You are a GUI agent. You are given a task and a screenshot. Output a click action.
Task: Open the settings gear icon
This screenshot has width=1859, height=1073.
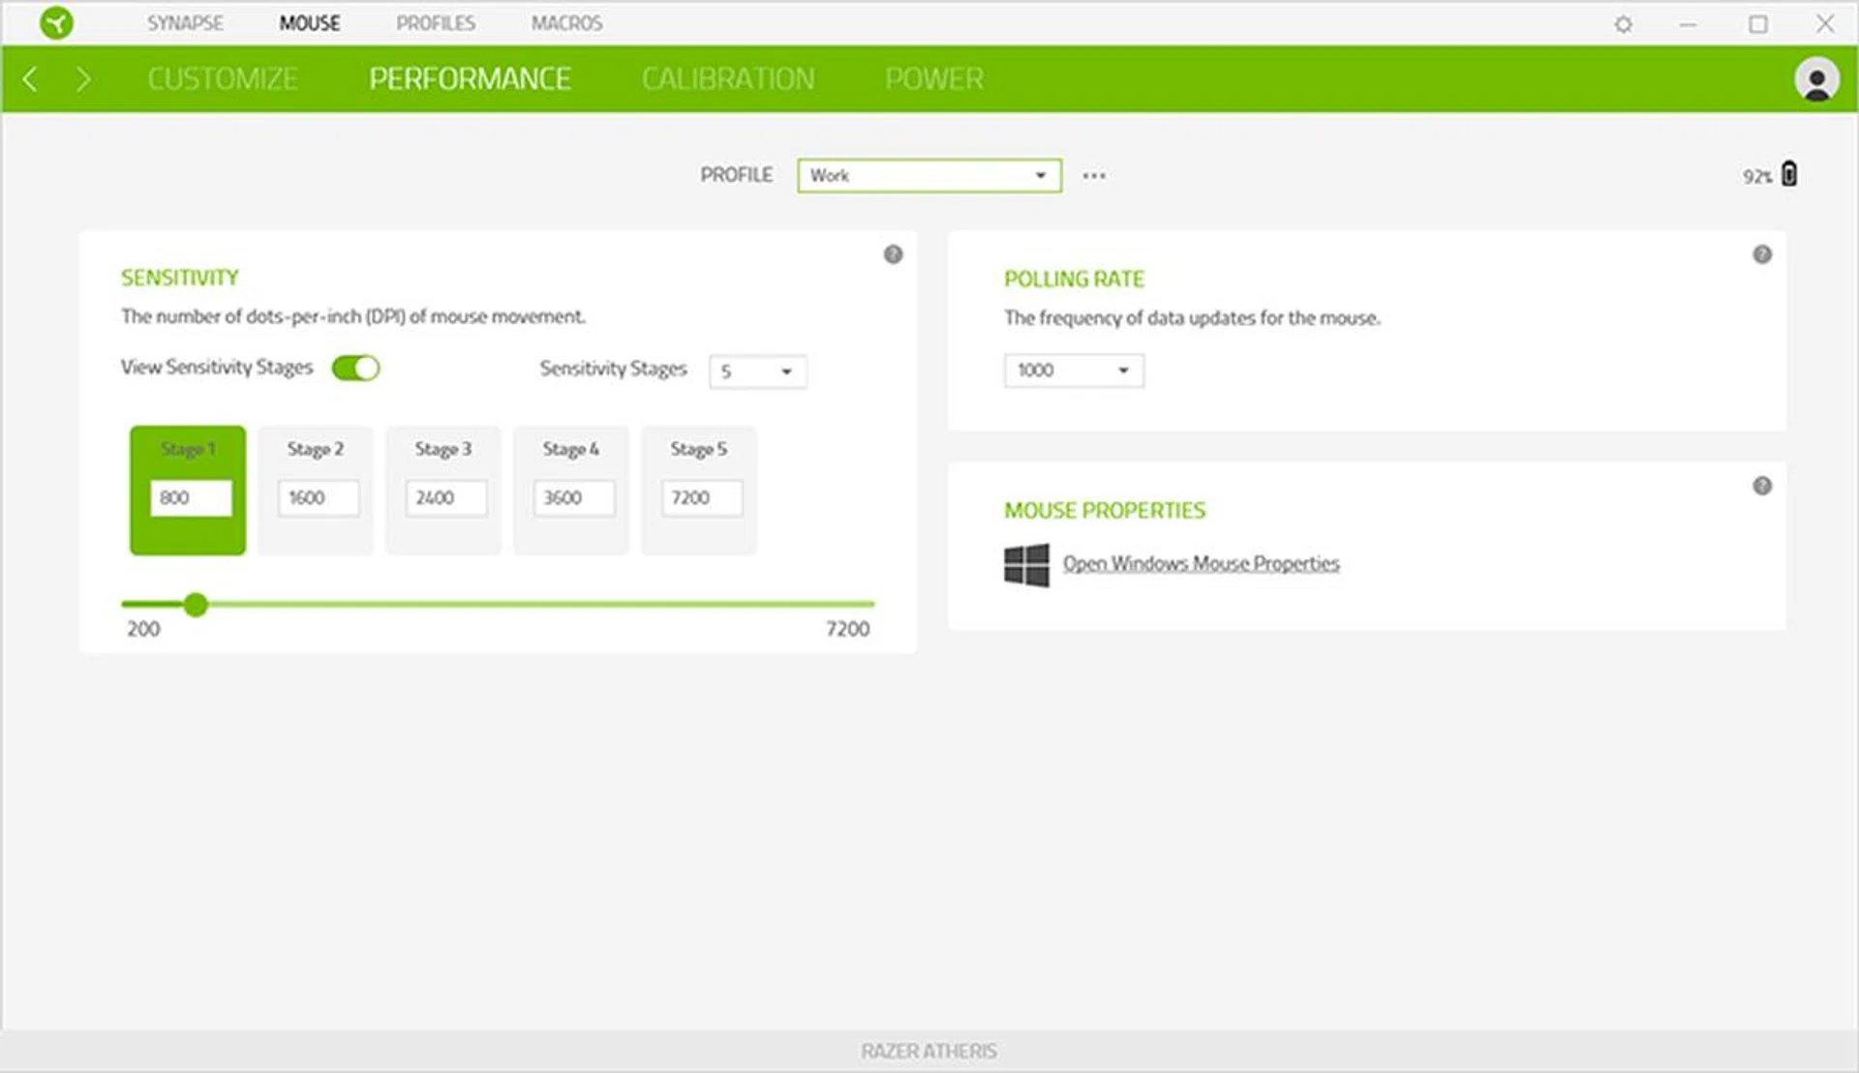[x=1624, y=24]
